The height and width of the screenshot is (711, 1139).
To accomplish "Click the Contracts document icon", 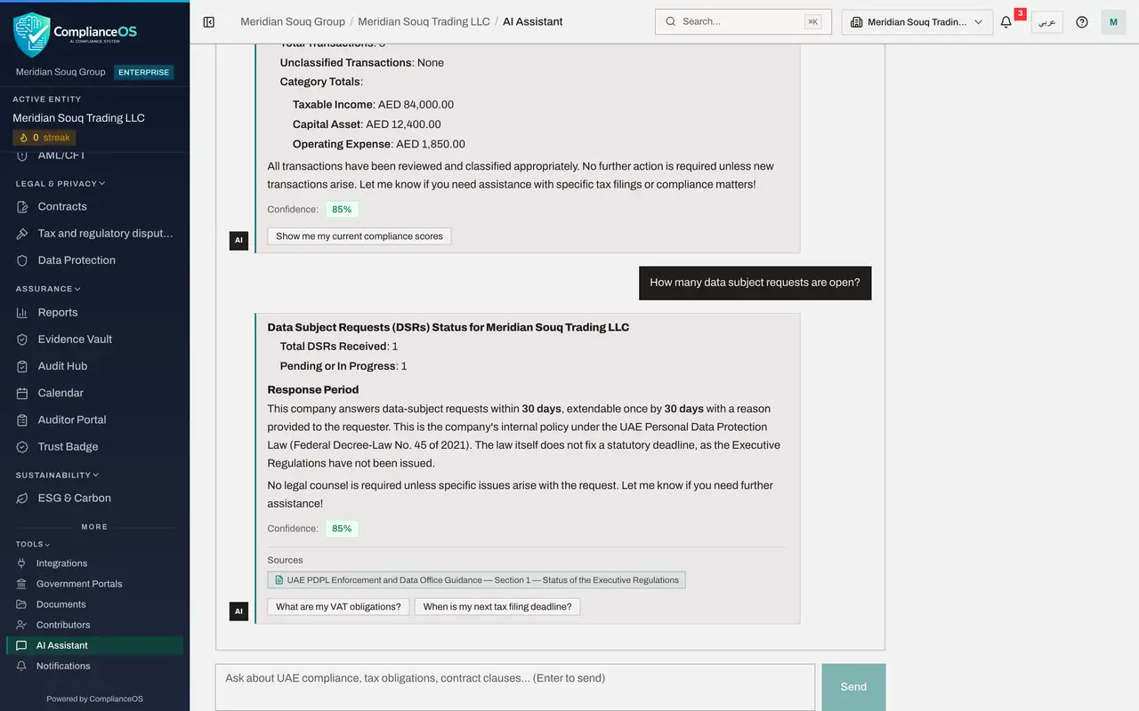I will coord(22,207).
